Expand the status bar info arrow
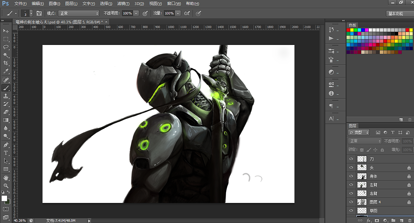Screen dimensions: 414x223 click(90, 220)
